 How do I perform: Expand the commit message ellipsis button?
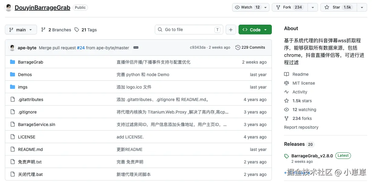[136, 47]
